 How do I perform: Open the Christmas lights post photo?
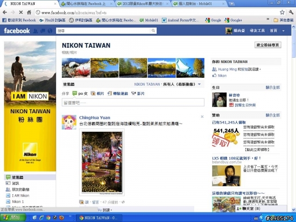coord(102,162)
